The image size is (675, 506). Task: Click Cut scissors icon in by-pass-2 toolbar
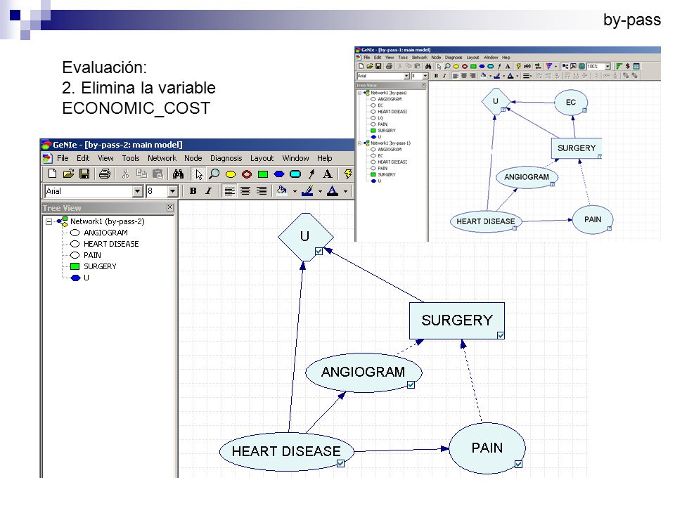pos(125,174)
